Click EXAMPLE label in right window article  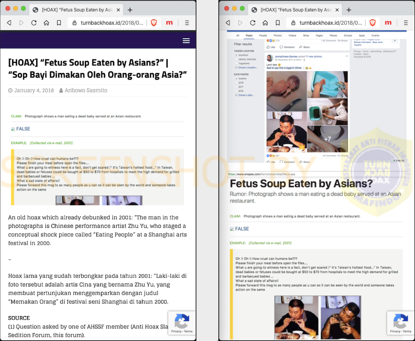click(x=238, y=243)
